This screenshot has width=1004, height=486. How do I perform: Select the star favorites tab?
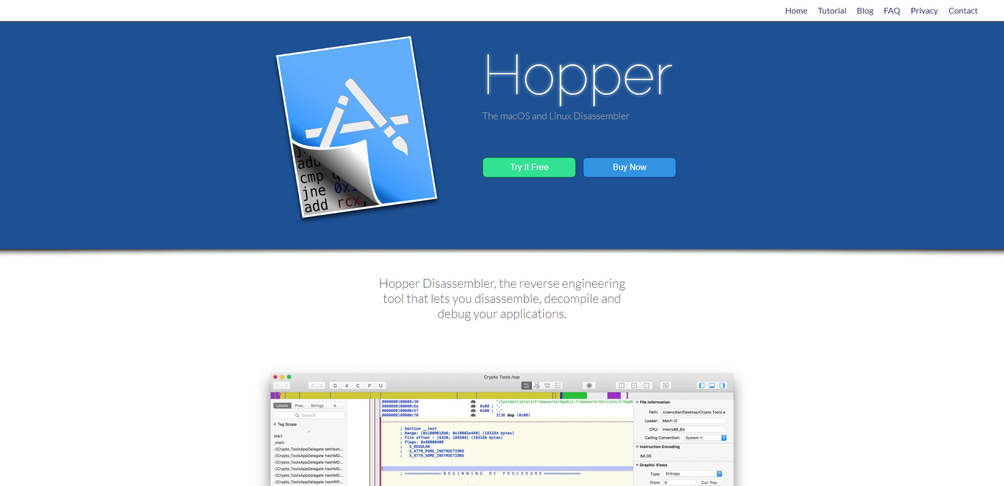coord(335,406)
